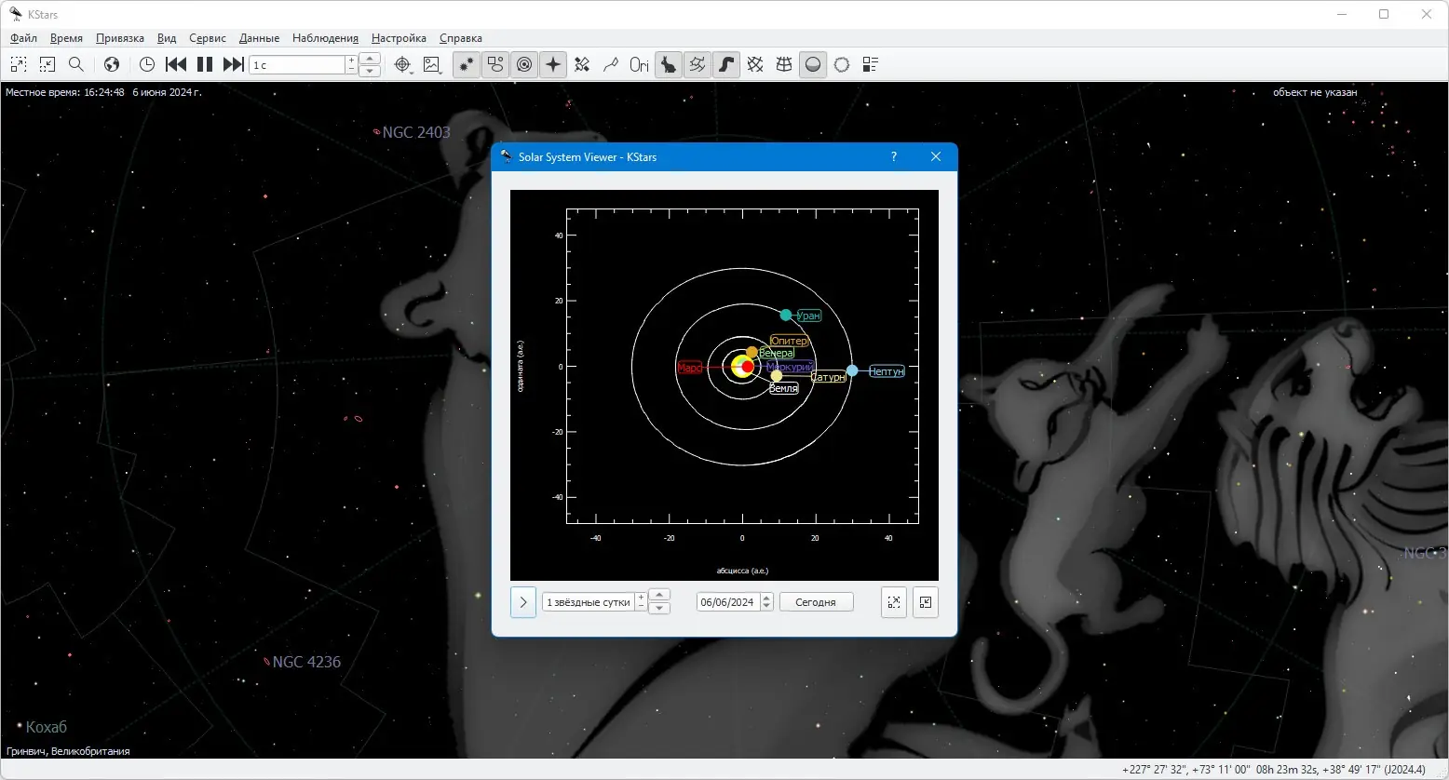
Task: Toggle the Milky Way display icon
Action: pyautogui.click(x=726, y=64)
